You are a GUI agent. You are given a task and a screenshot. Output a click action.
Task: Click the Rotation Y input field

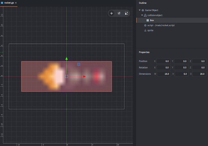pos(181,68)
